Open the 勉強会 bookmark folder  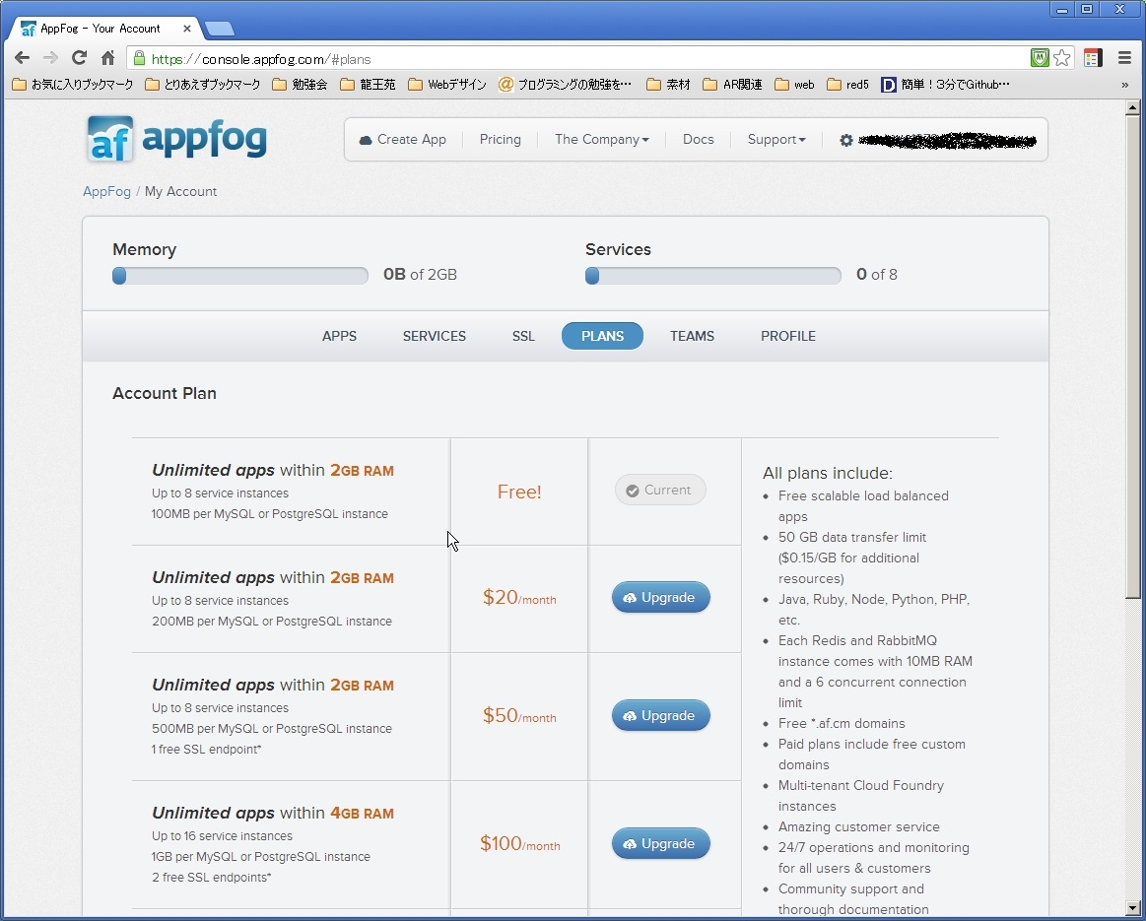[300, 85]
